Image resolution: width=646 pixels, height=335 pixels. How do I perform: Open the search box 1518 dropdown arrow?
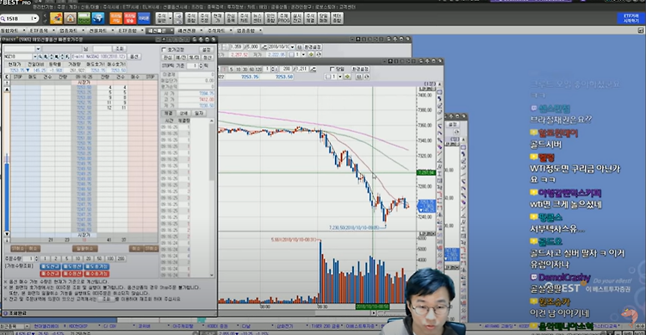coord(34,19)
